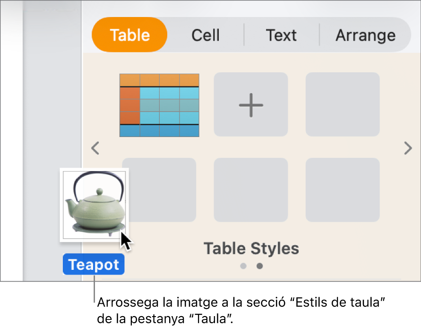The height and width of the screenshot is (327, 421).
Task: Click the first empty style slot below the thumbnail
Action: (159, 189)
